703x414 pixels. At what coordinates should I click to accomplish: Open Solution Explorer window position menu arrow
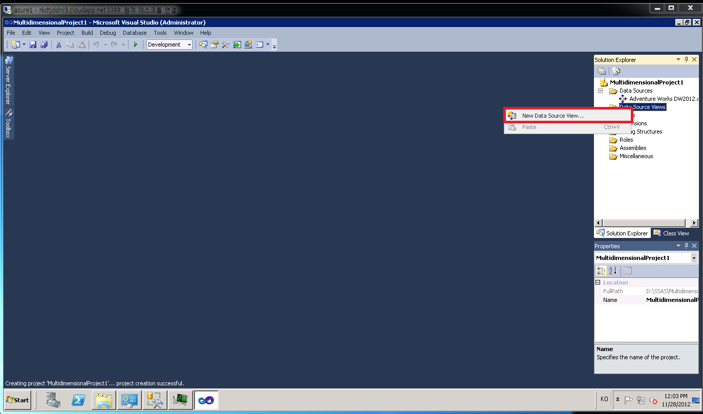click(678, 59)
